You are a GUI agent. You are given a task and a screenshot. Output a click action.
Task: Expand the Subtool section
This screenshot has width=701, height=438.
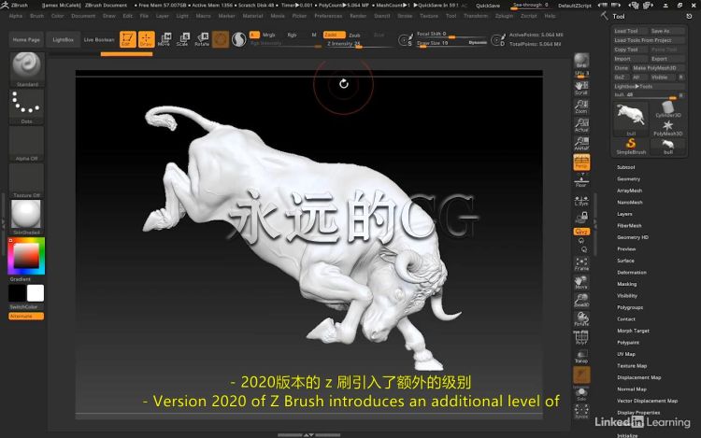pyautogui.click(x=626, y=167)
